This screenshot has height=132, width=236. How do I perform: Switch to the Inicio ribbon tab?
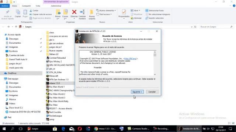click(14, 6)
